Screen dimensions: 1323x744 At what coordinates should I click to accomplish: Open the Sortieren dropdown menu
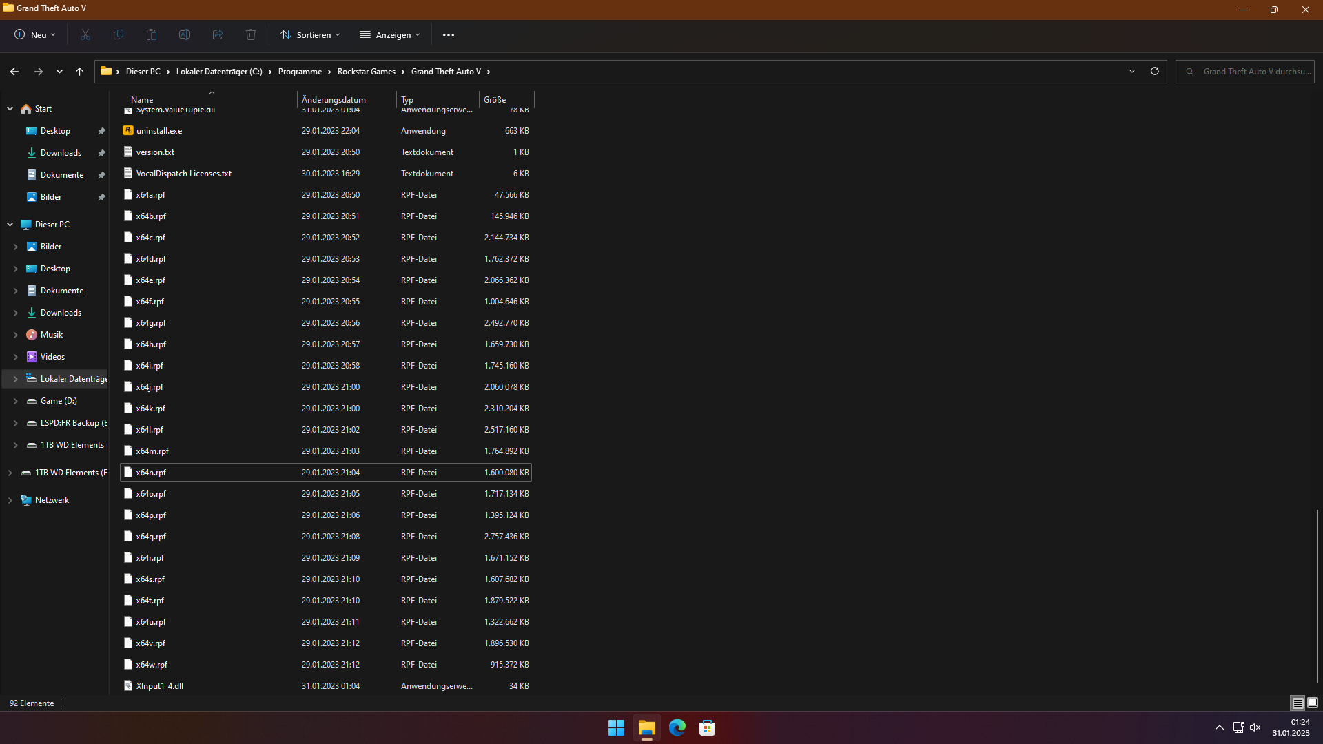click(x=310, y=34)
